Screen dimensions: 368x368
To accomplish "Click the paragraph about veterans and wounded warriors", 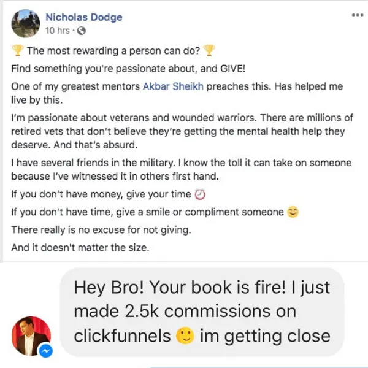I will [182, 131].
